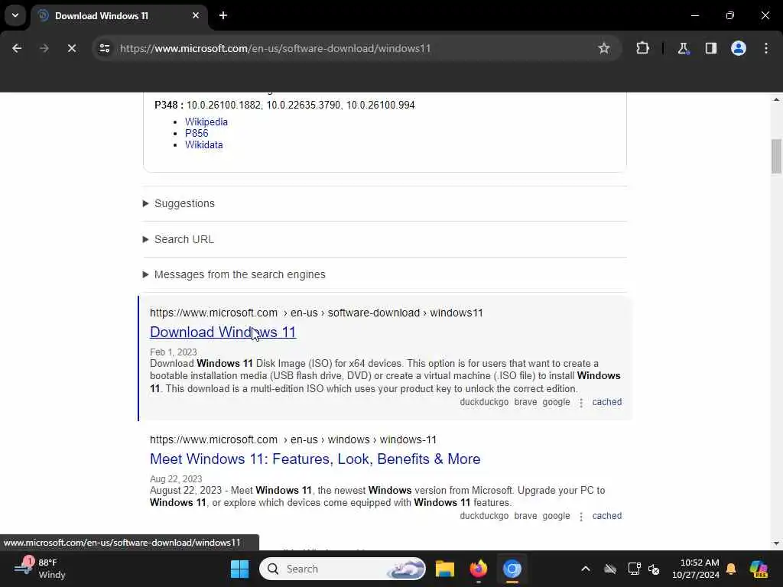
Task: Click brave under Meet Windows 11 result
Action: click(525, 516)
